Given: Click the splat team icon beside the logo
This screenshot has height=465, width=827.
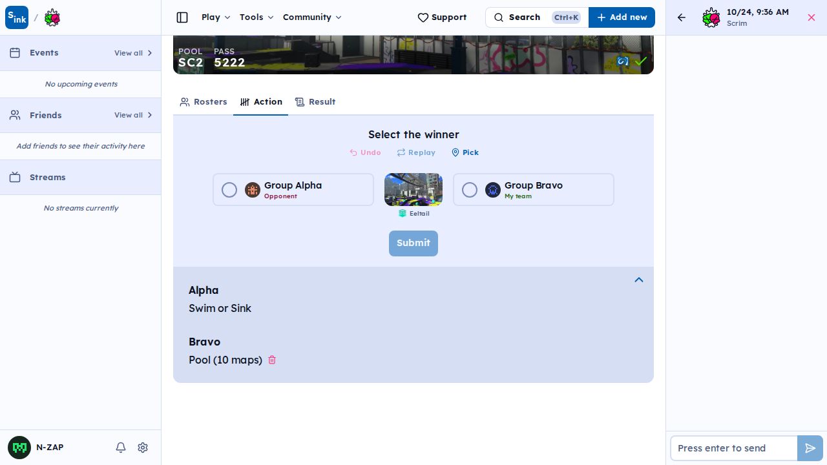Looking at the screenshot, I should tap(52, 17).
